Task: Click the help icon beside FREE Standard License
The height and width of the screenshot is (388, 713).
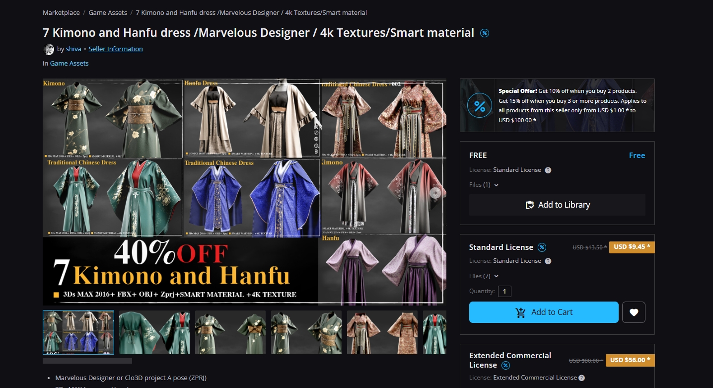Action: click(548, 170)
